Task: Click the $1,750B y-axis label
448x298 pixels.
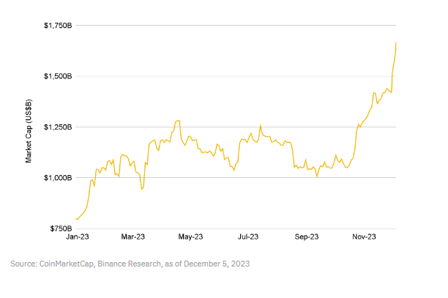Action: [x=56, y=26]
